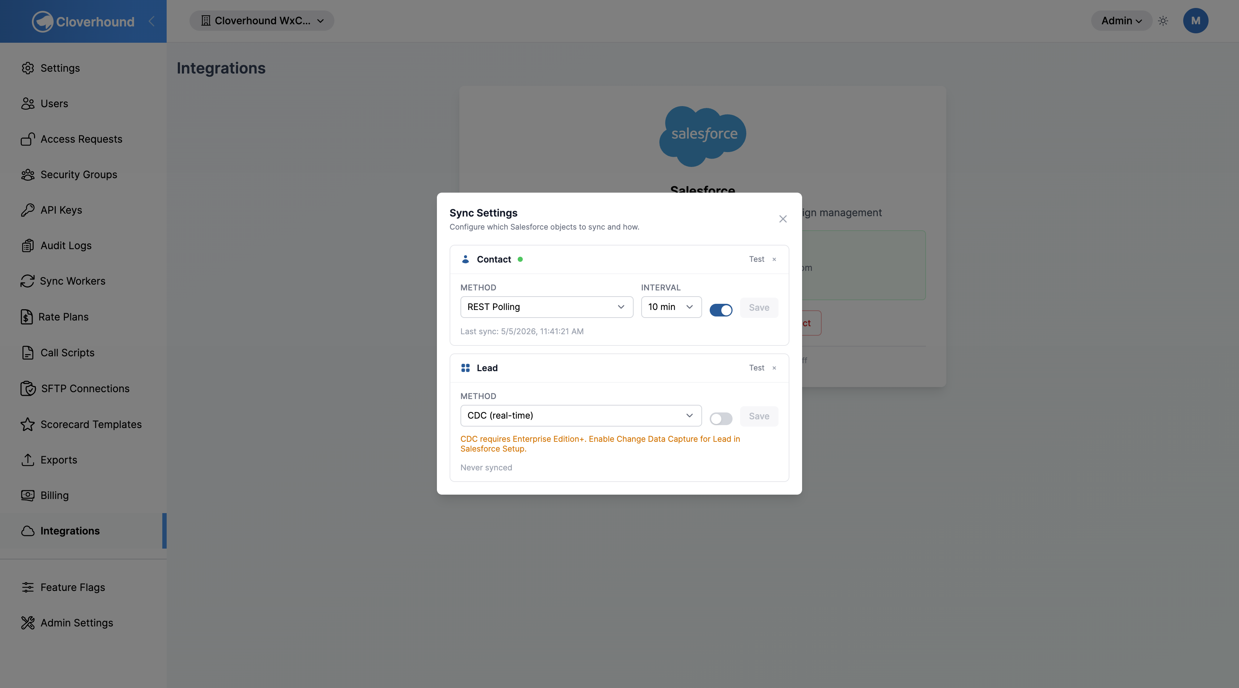Viewport: 1239px width, 688px height.
Task: Open Audit Logs page
Action: 83,246
